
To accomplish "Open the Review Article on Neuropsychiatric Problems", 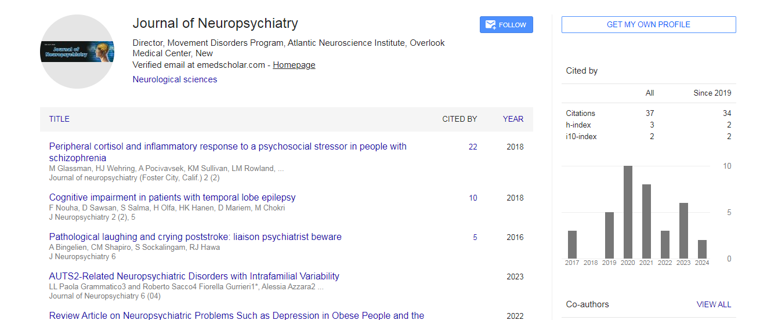I will point(236,315).
